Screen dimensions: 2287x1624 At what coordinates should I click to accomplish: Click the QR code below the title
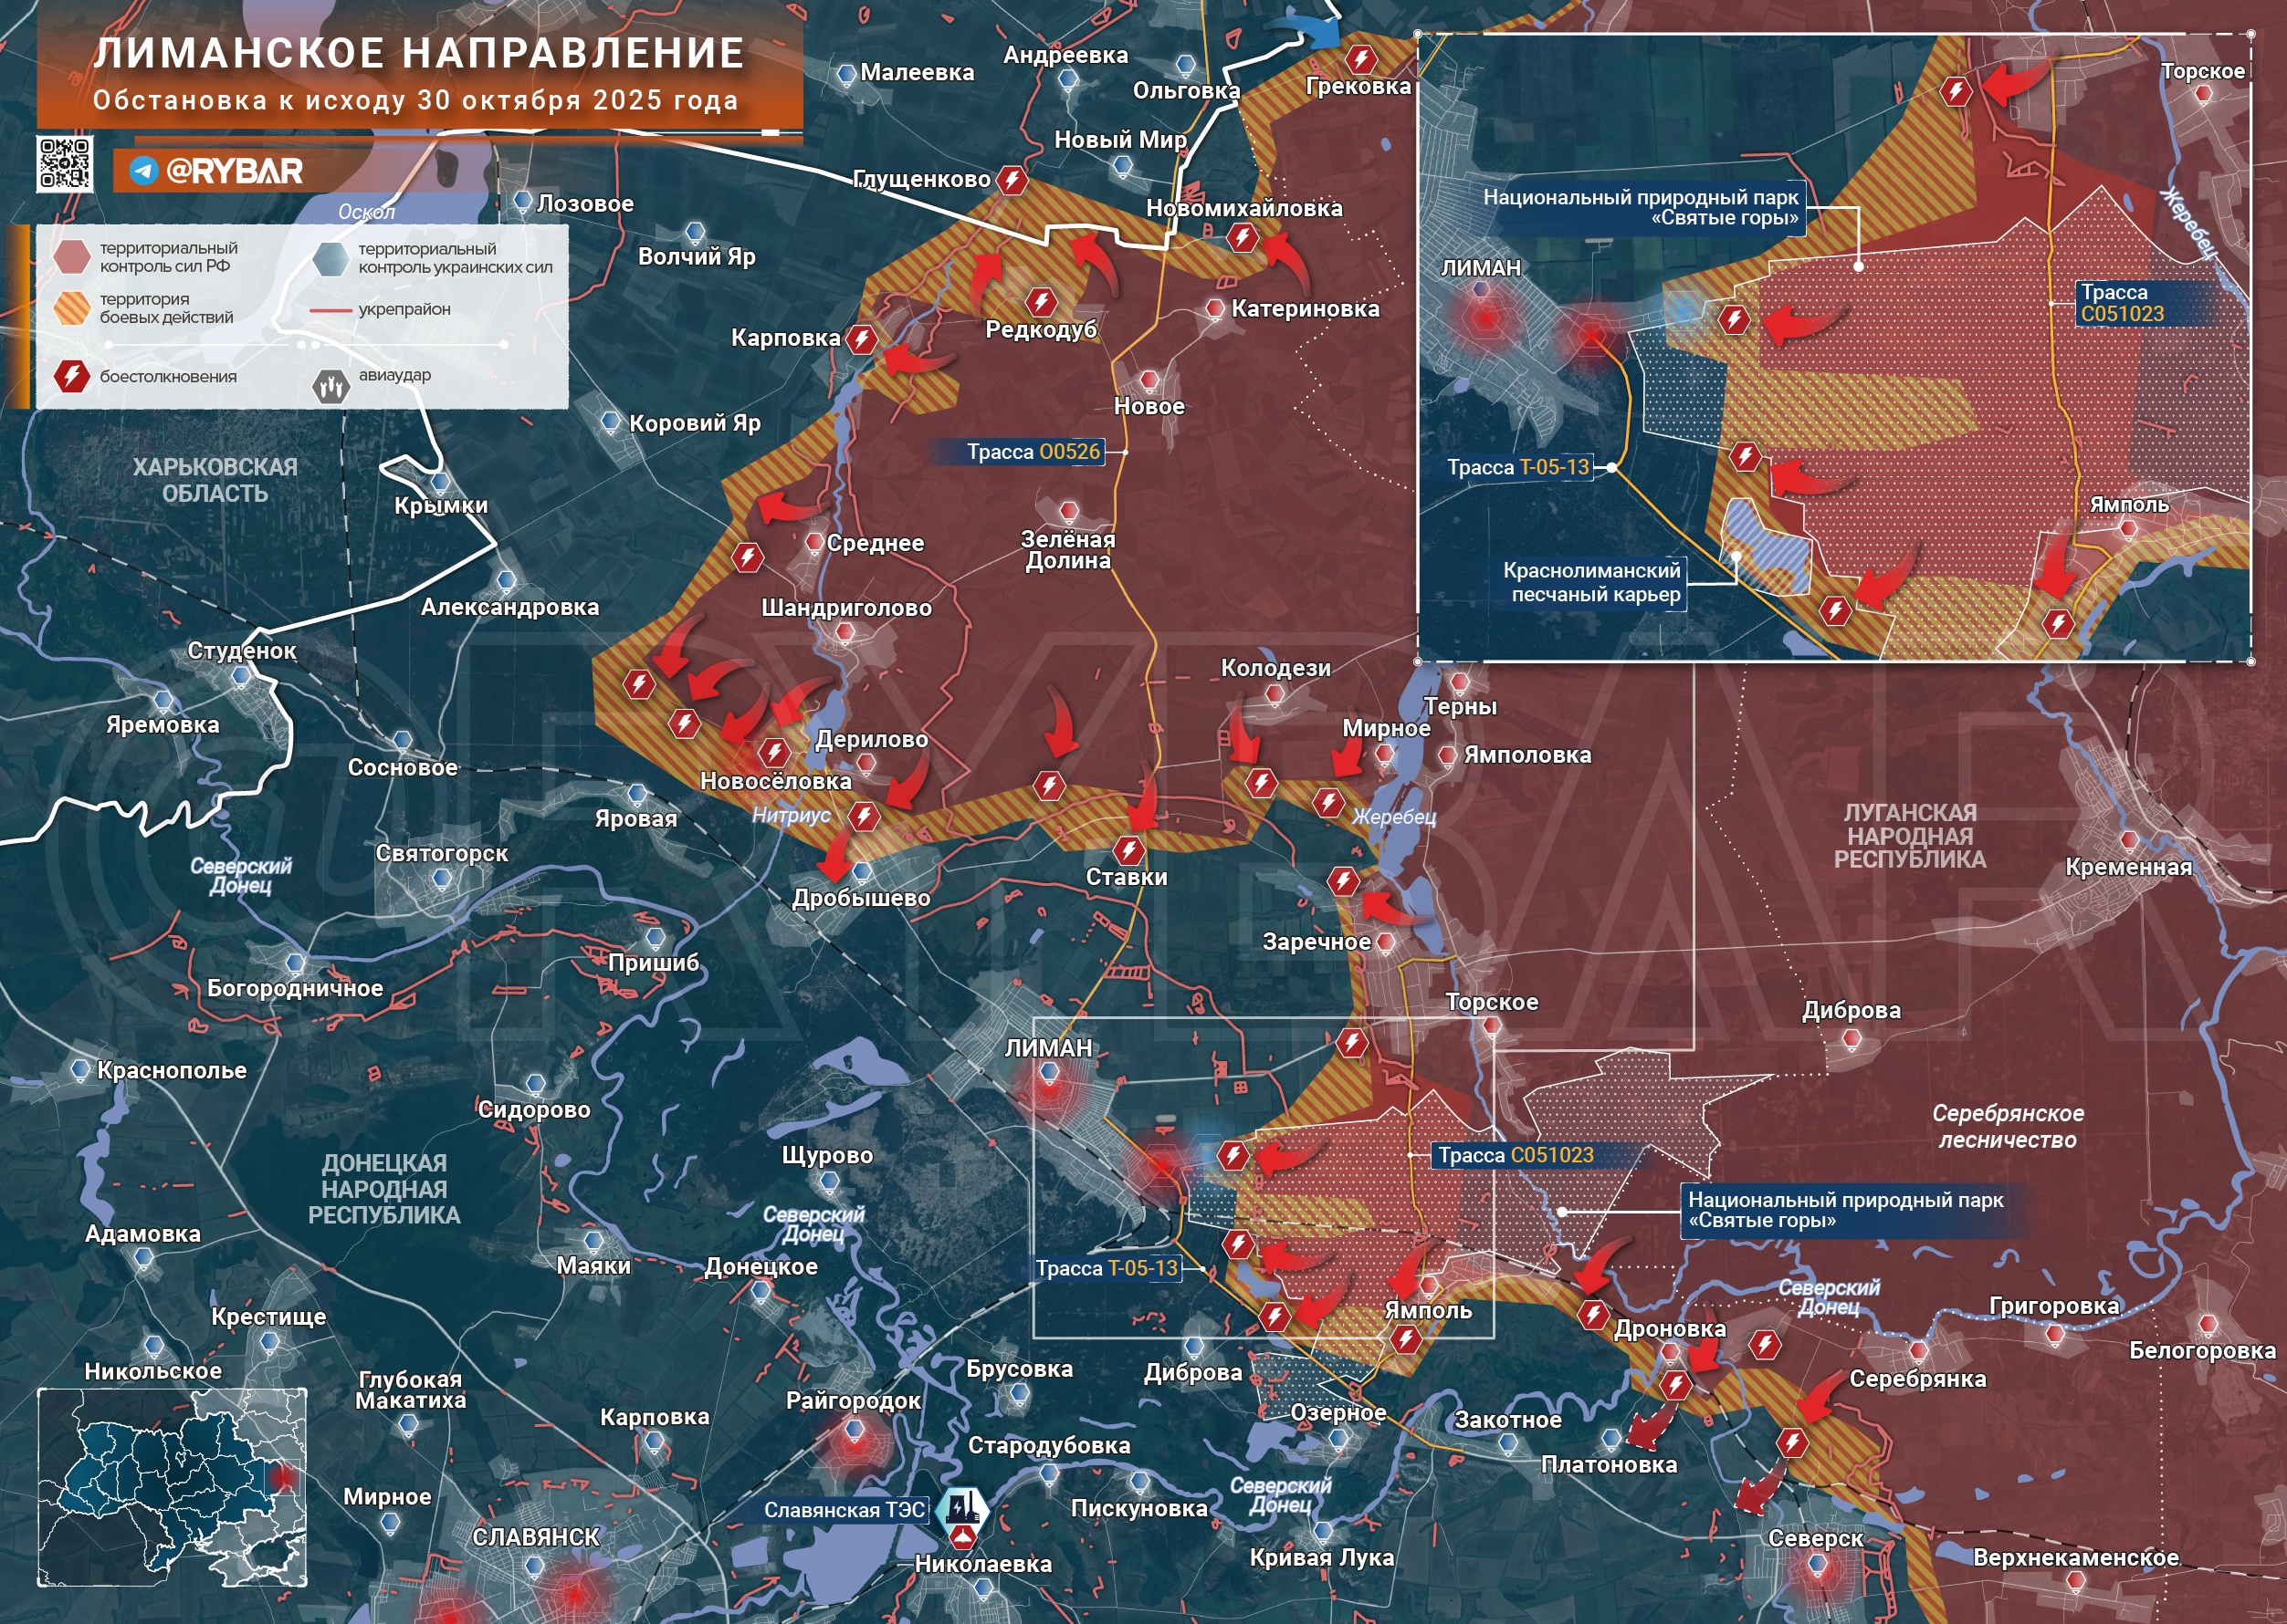click(65, 164)
